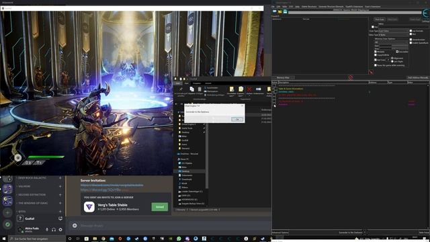Click the Kopieren nach icon in Explorer
This screenshot has height=242, width=430.
[241, 89]
